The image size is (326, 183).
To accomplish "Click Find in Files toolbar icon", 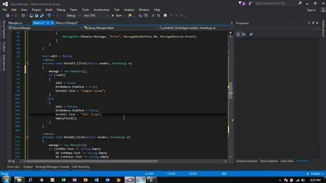I will (130, 16).
